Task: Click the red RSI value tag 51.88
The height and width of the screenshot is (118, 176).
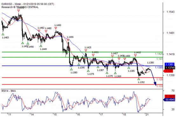Action: (170, 96)
